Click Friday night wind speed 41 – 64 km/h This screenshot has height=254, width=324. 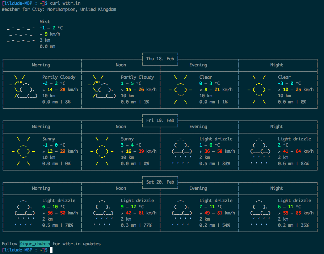coord(296,151)
